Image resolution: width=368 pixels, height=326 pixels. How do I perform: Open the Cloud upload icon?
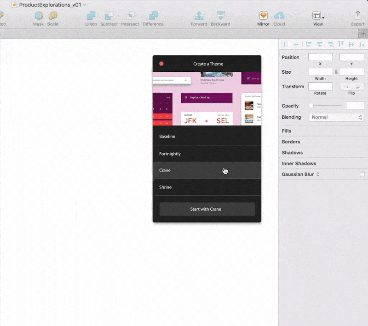tap(279, 16)
